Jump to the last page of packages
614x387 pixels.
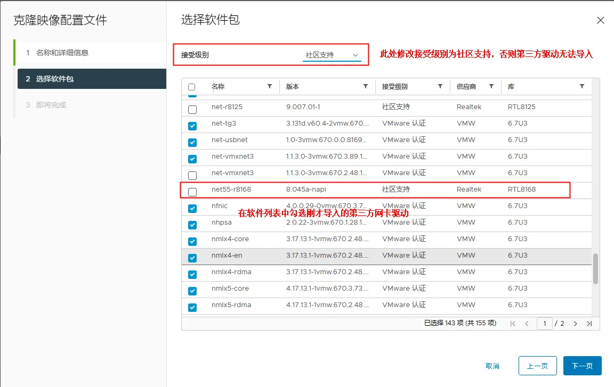pyautogui.click(x=589, y=324)
